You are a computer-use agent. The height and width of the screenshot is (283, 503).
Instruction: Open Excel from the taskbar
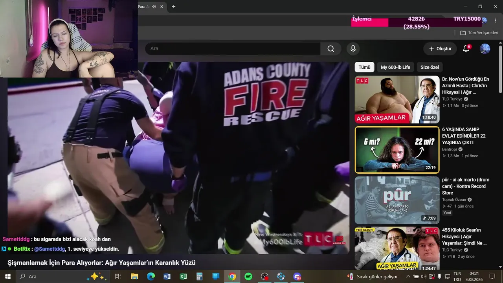pyautogui.click(x=183, y=276)
